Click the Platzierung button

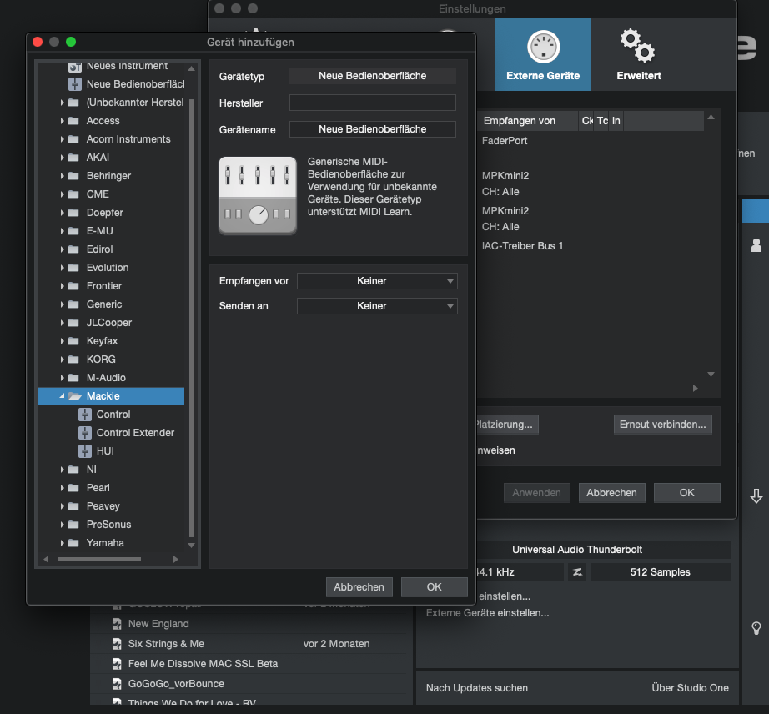tap(506, 425)
